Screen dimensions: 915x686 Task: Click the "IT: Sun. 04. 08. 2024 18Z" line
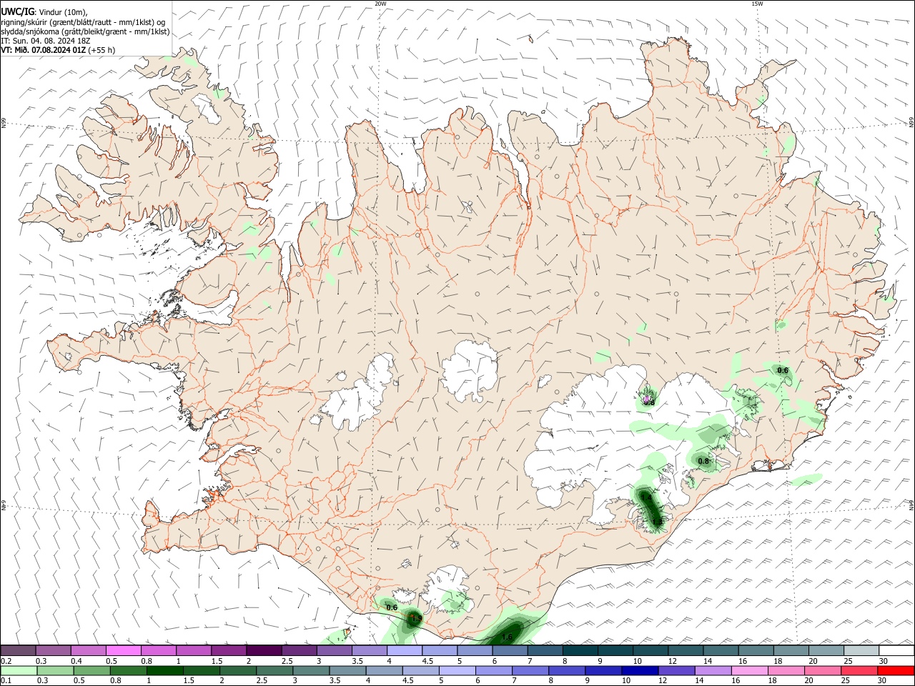tap(46, 41)
